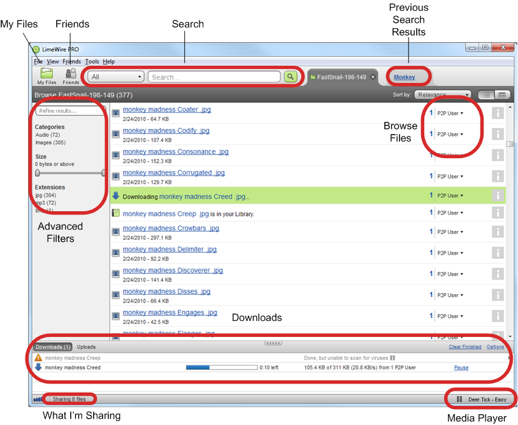Open the Friends panel
The image size is (518, 425).
[x=71, y=77]
